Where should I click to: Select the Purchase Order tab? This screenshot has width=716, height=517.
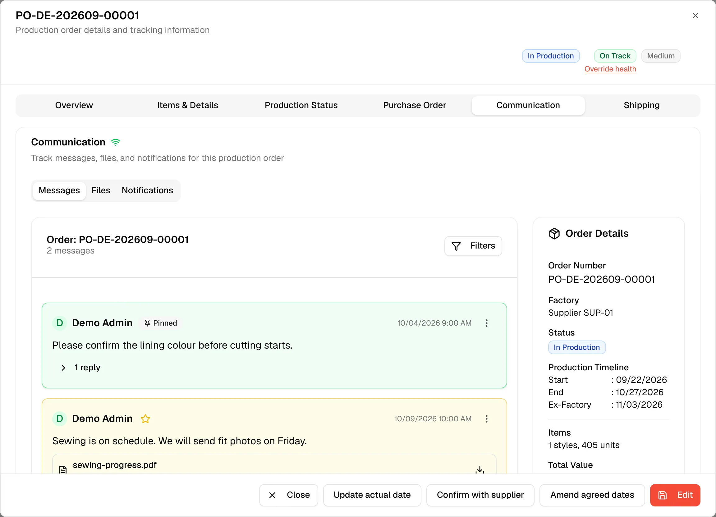click(x=415, y=105)
